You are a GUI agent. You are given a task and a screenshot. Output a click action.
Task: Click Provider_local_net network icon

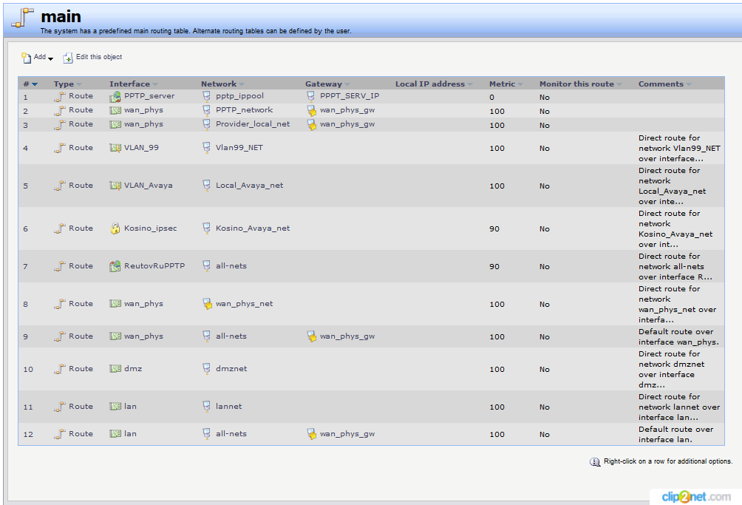(x=206, y=124)
